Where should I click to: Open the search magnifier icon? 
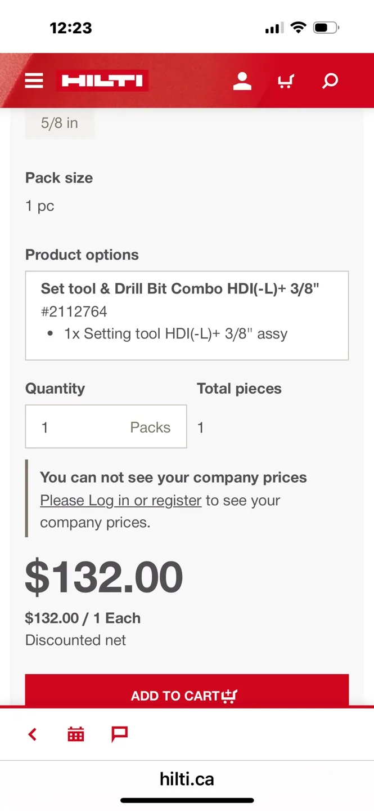[x=330, y=81]
